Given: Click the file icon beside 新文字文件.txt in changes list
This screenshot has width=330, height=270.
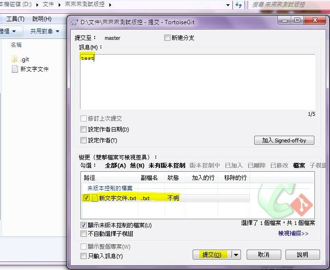Looking at the screenshot, I should coord(95,198).
